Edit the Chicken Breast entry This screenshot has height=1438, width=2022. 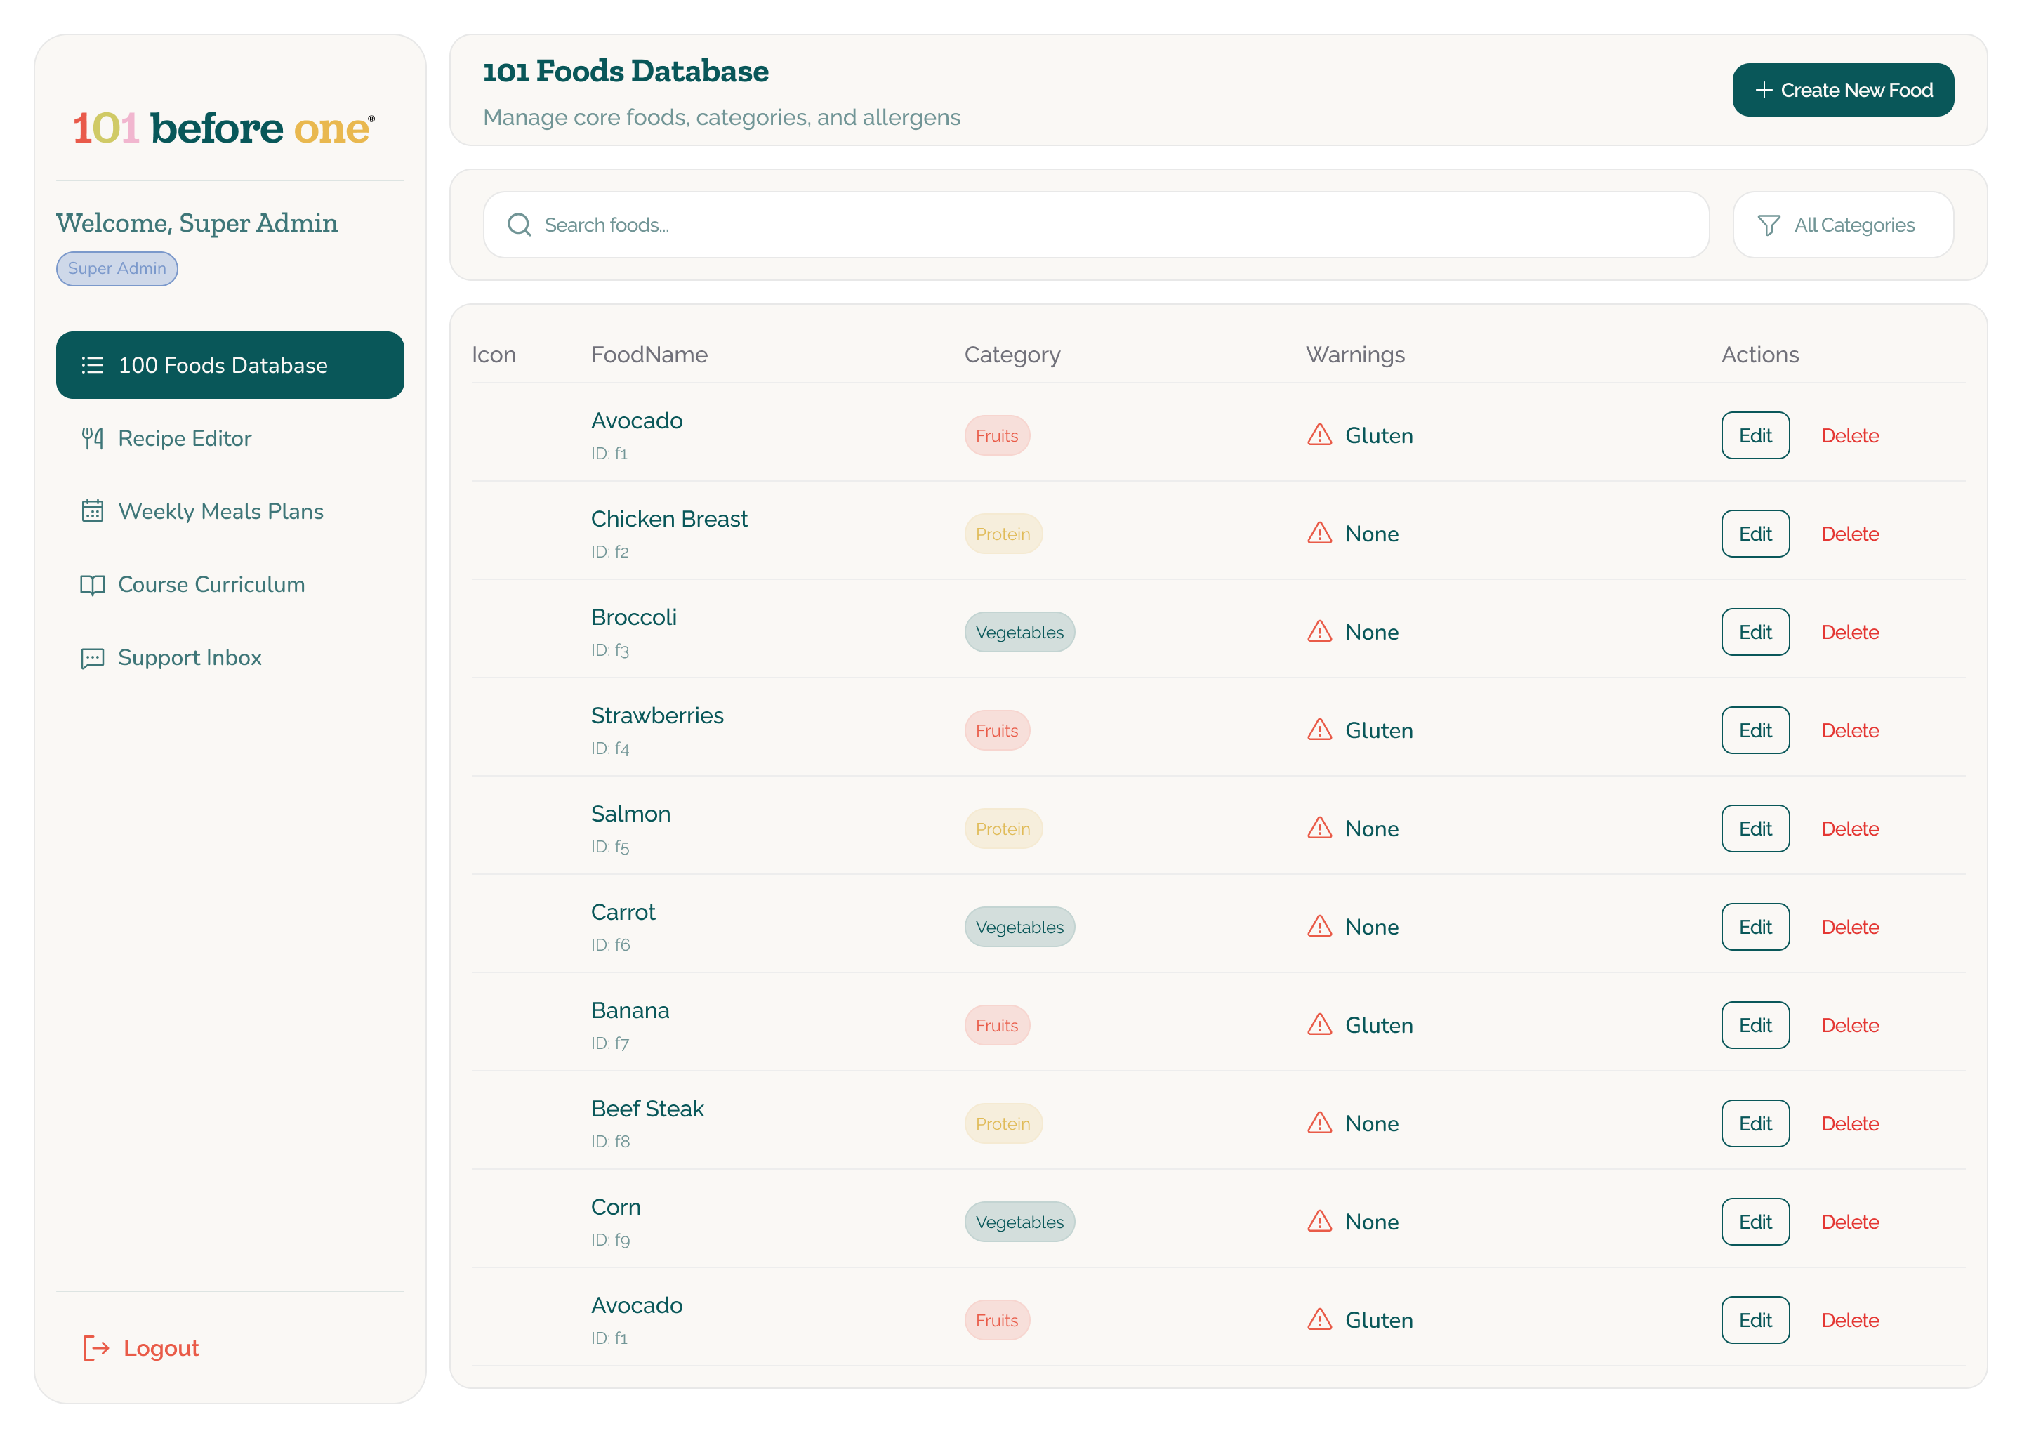pyautogui.click(x=1755, y=534)
